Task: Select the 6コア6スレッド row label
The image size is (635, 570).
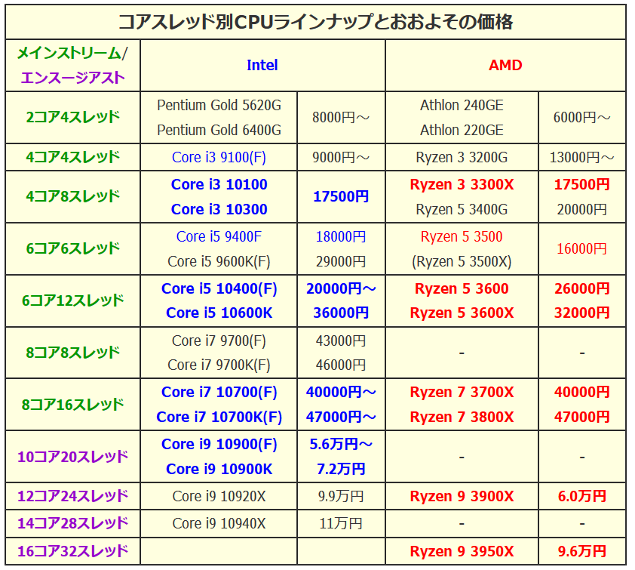Action: (x=73, y=248)
